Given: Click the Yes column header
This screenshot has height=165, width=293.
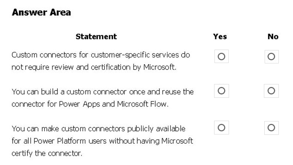Looking at the screenshot, I should [220, 37].
